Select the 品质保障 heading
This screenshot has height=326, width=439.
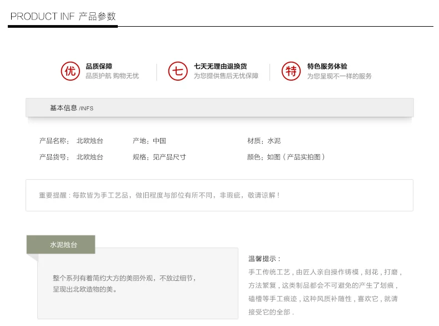click(x=99, y=66)
